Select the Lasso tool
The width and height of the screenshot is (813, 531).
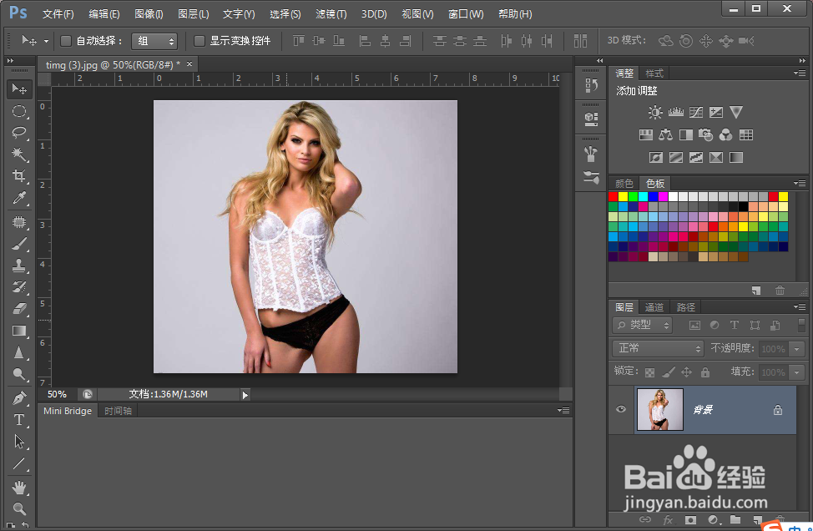pyautogui.click(x=19, y=133)
